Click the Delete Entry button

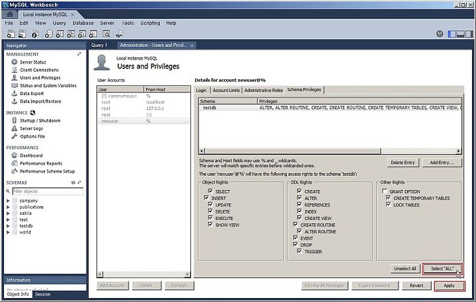pyautogui.click(x=403, y=163)
